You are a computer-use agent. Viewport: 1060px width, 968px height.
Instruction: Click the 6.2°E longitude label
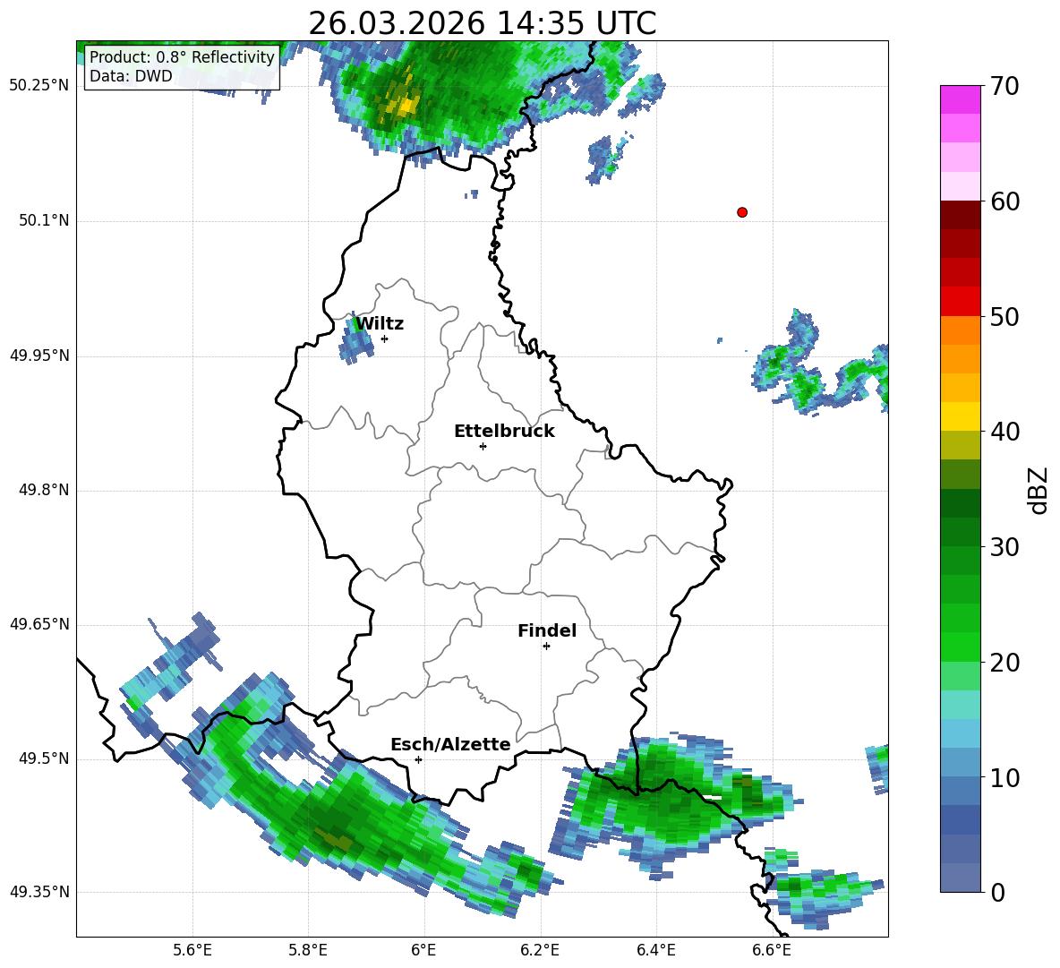(540, 951)
